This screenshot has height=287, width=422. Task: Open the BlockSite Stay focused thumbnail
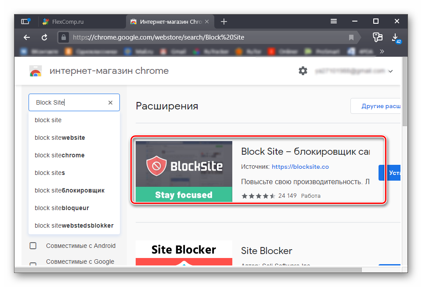pyautogui.click(x=184, y=171)
